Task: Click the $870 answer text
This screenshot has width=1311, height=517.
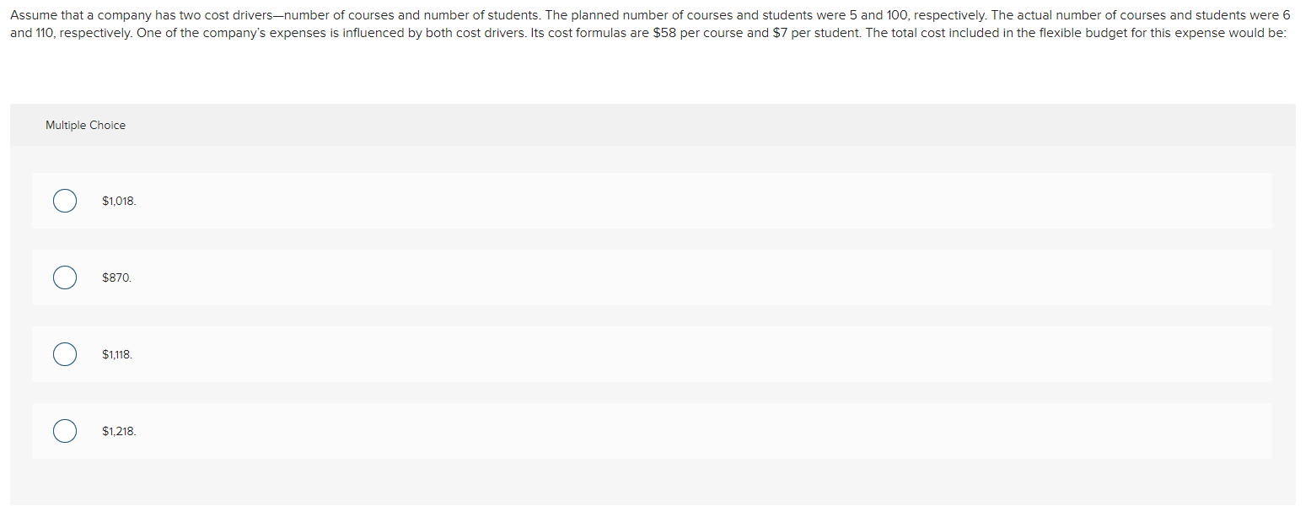Action: pos(116,277)
